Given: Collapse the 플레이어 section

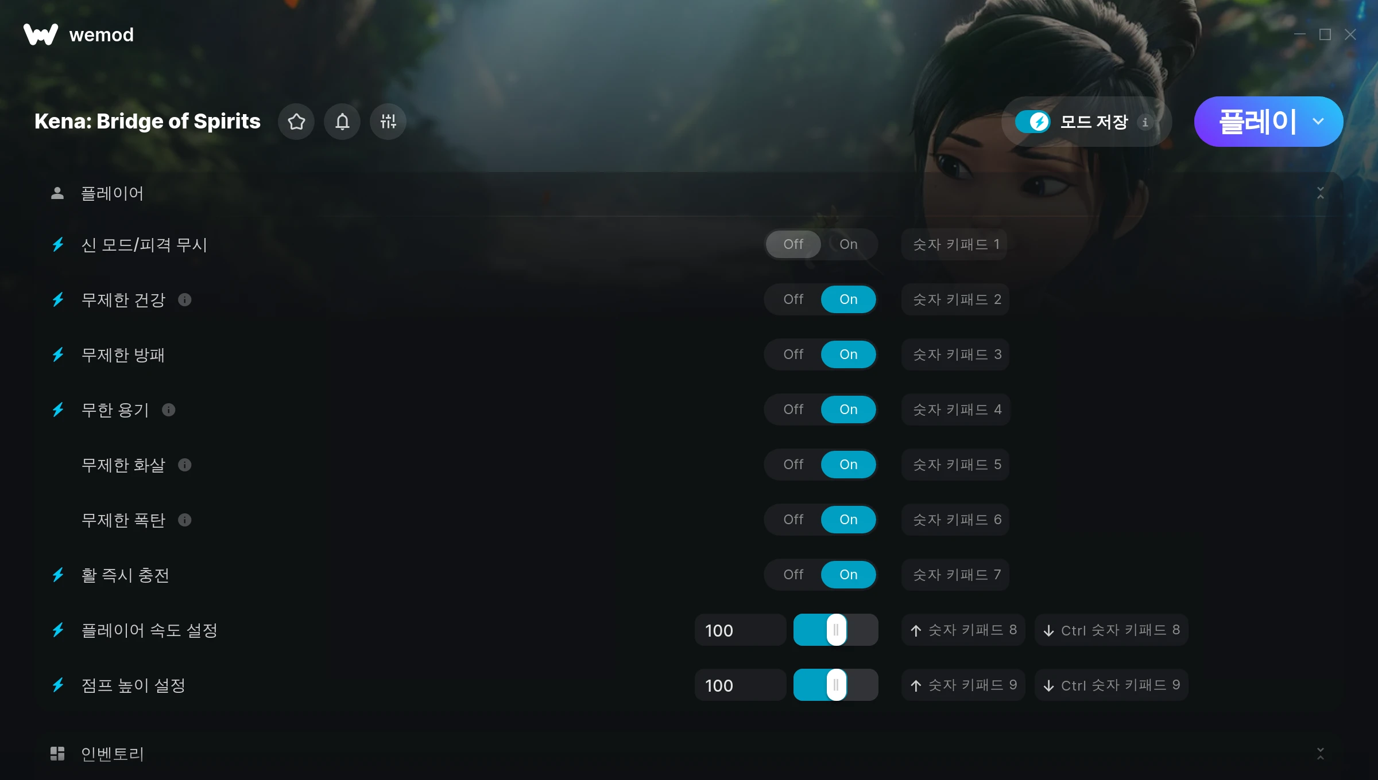Looking at the screenshot, I should coord(1321,193).
